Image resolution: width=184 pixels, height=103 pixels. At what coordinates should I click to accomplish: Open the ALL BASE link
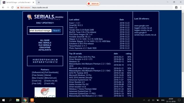click(x=45, y=40)
